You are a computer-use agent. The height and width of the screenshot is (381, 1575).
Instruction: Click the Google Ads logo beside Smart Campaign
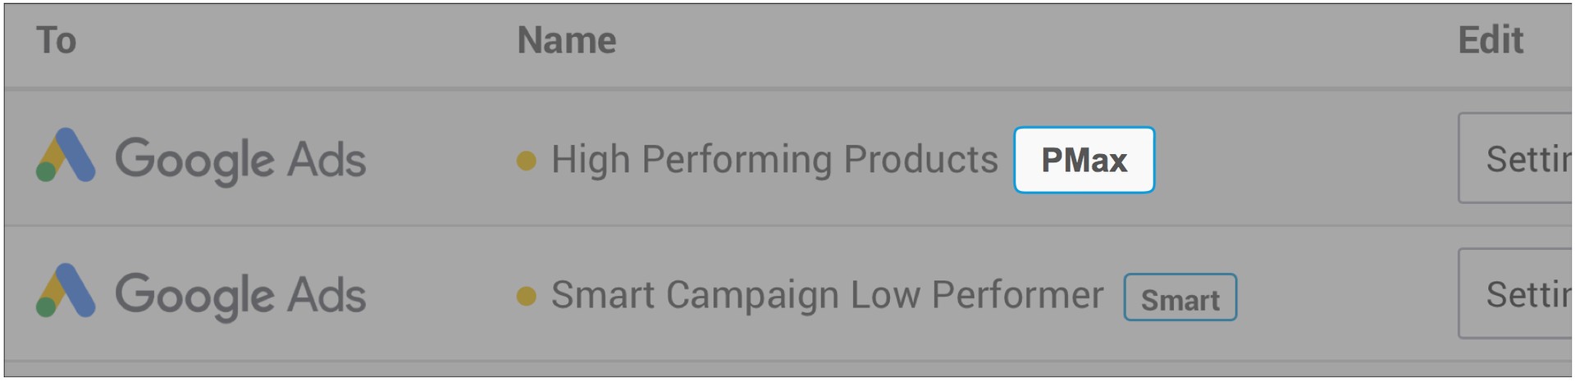click(66, 291)
